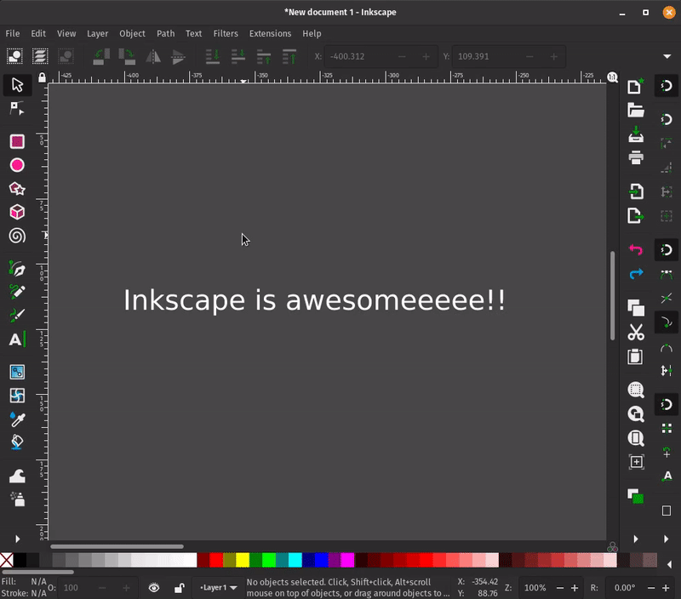
Task: Click the X coordinate input field
Action: pos(351,57)
